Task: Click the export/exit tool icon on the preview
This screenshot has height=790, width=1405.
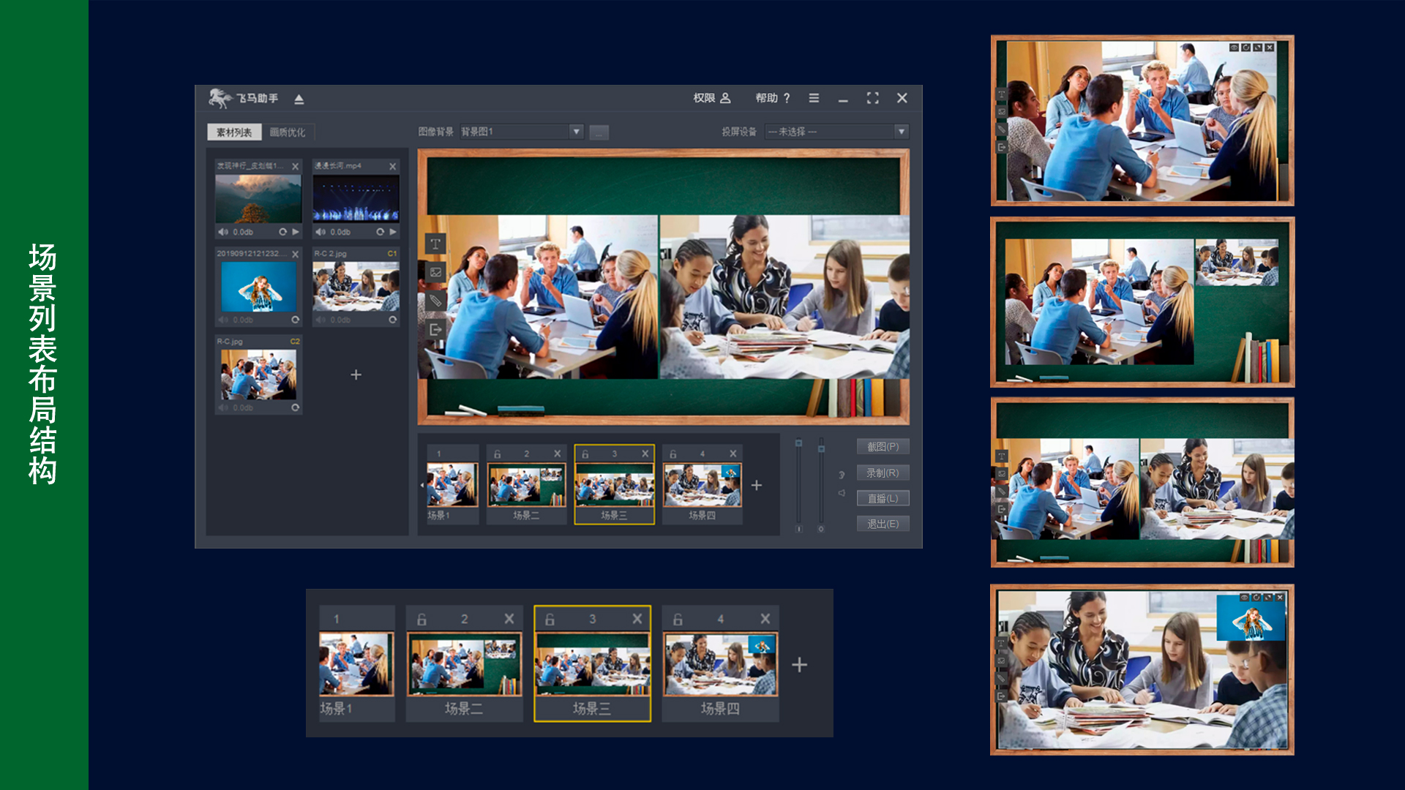Action: pos(435,330)
